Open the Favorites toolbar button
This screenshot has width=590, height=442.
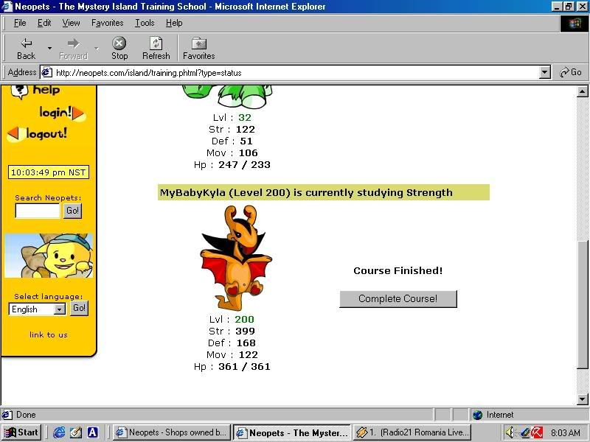[198, 49]
